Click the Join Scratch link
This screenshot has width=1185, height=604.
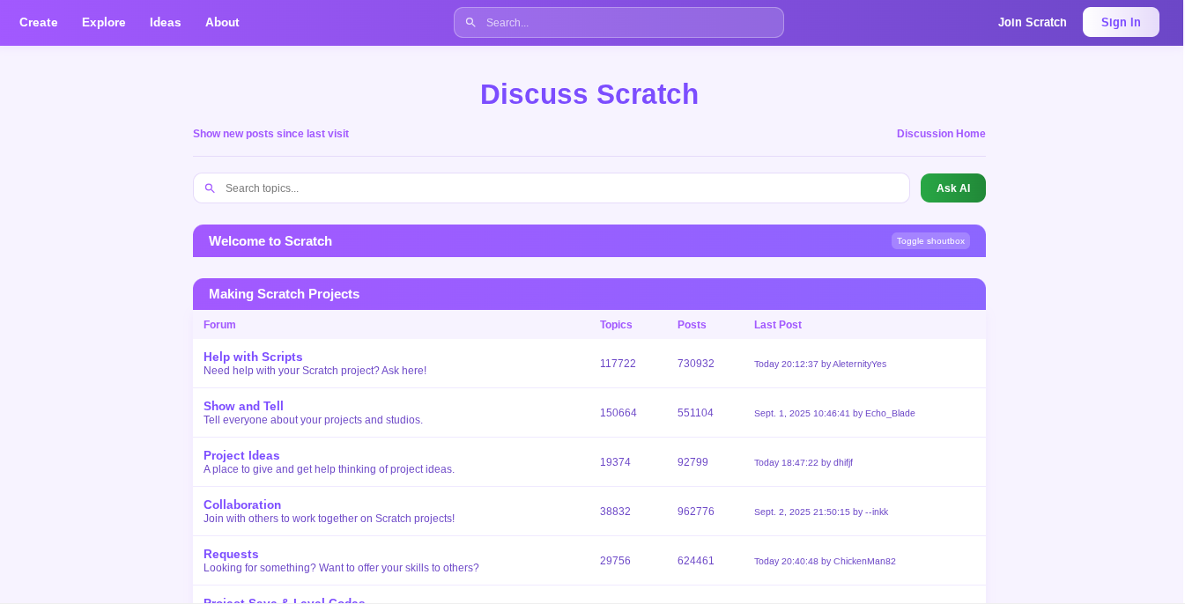pos(1032,22)
